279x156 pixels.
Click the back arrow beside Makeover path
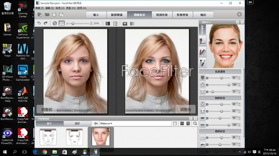pos(95,124)
